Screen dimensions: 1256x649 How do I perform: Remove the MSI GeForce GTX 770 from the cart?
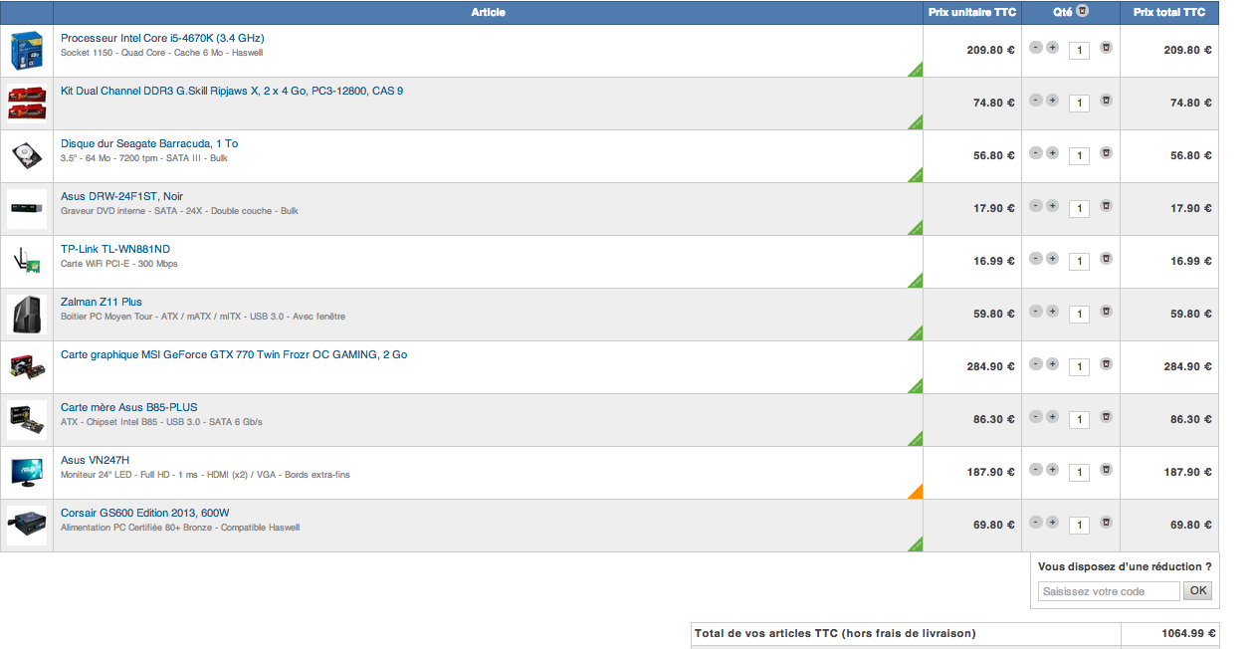click(1106, 364)
